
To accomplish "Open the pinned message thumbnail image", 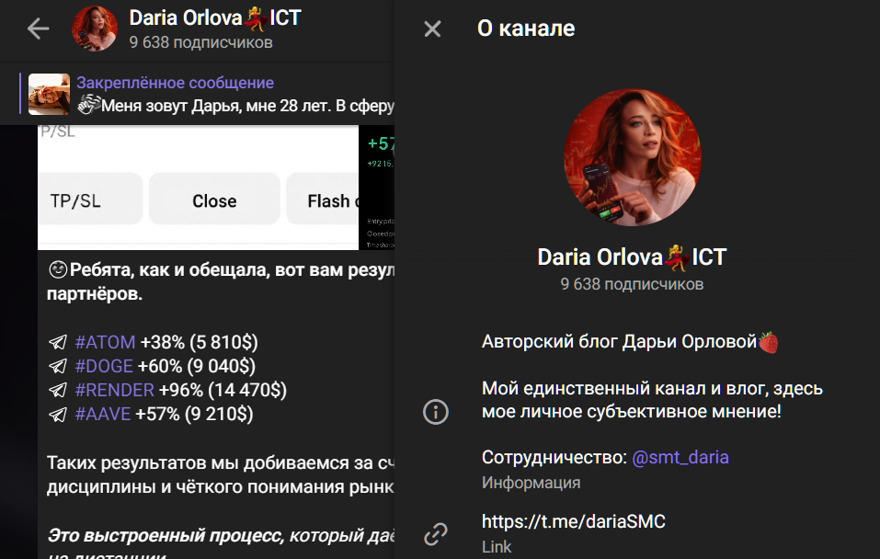I will pyautogui.click(x=50, y=92).
